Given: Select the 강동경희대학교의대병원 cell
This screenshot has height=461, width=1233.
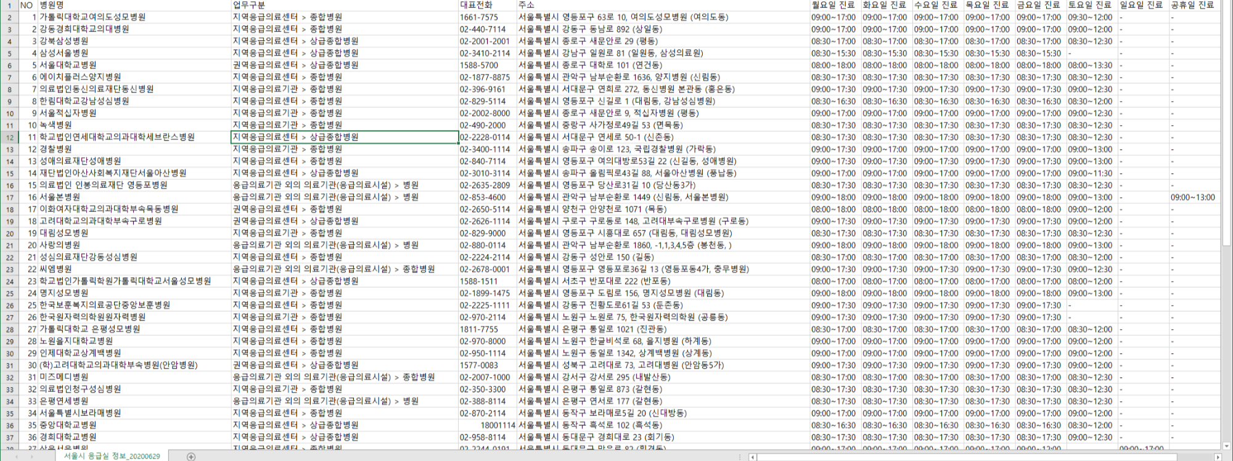Looking at the screenshot, I should pos(134,29).
